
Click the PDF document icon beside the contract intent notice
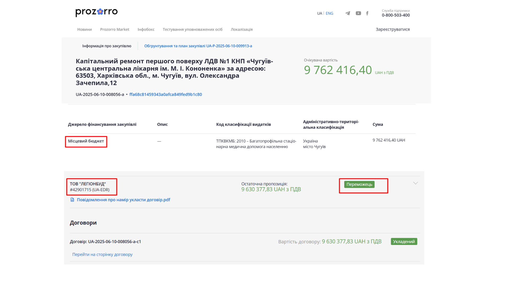click(72, 200)
